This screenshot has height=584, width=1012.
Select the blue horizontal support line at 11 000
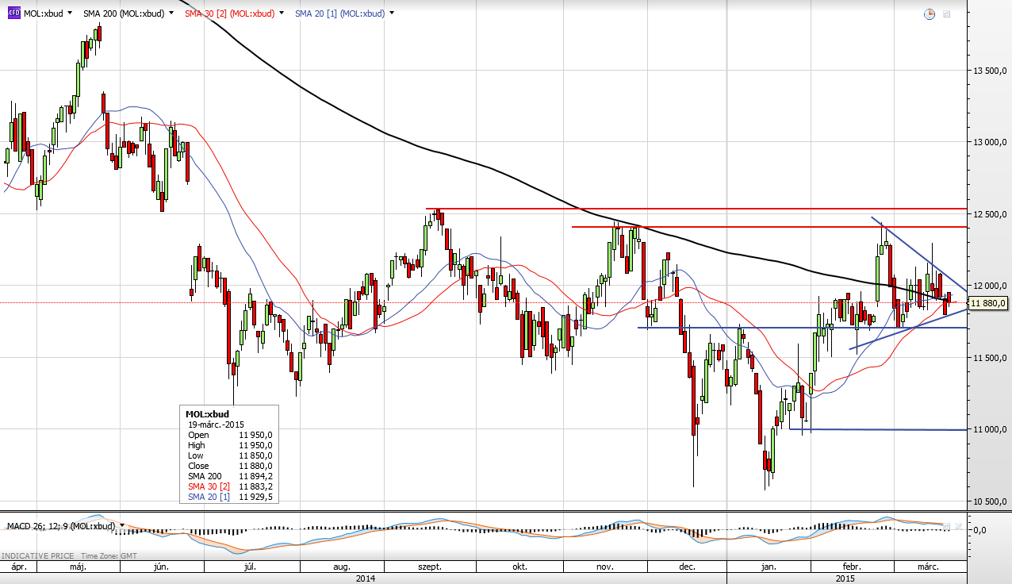pos(877,429)
